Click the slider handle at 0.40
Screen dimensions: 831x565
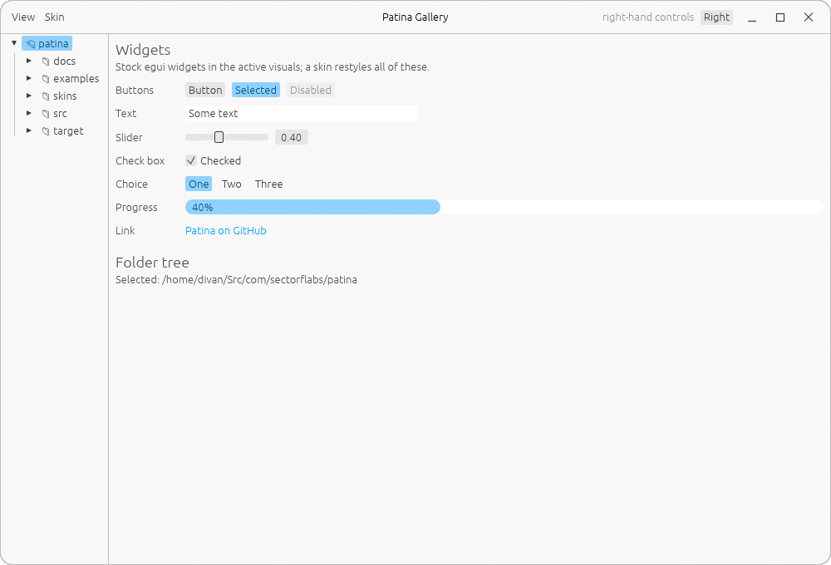click(x=219, y=137)
